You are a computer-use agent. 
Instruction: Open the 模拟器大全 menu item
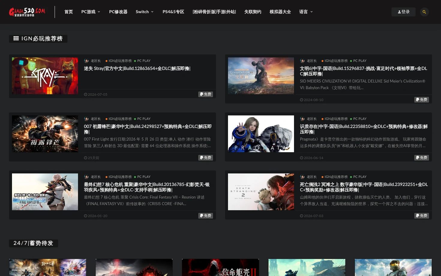click(x=280, y=12)
